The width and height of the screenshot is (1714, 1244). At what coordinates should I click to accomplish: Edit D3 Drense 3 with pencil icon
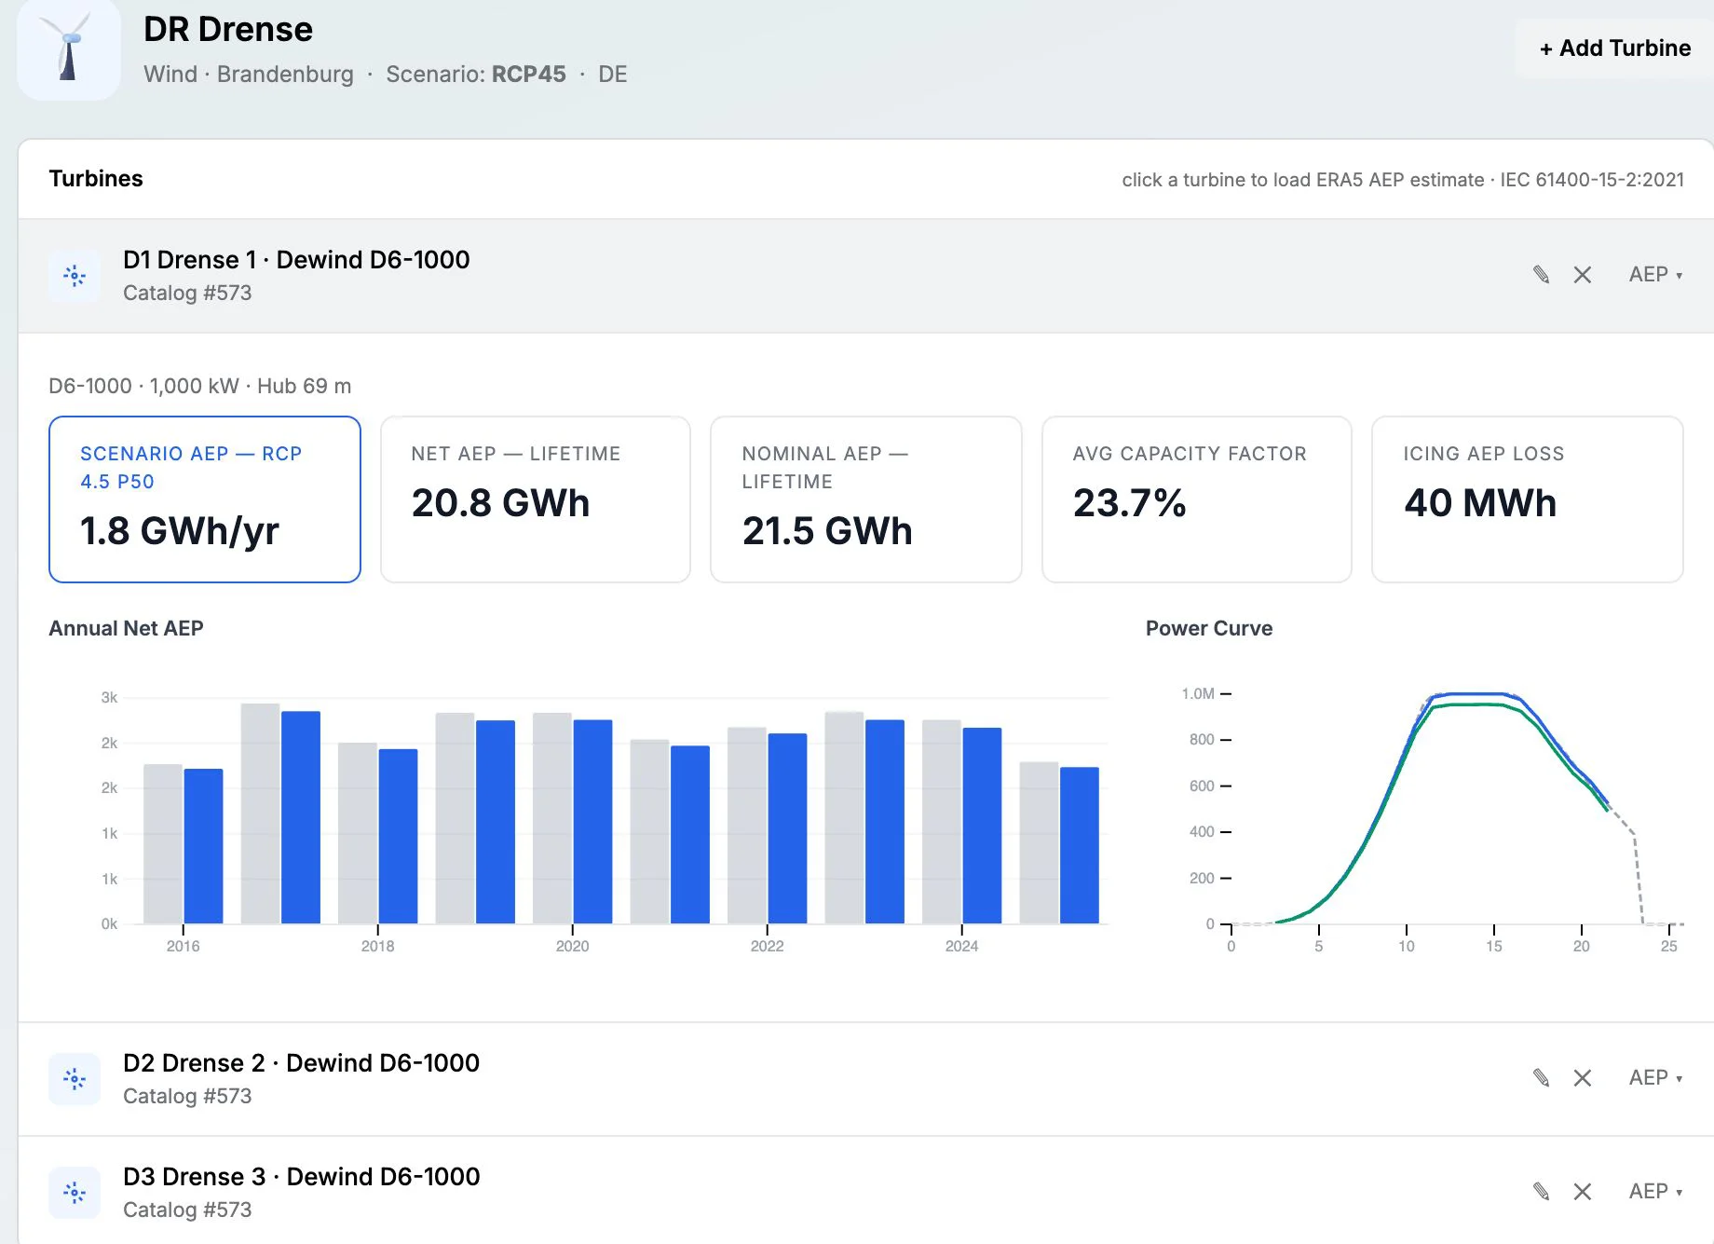click(x=1542, y=1192)
